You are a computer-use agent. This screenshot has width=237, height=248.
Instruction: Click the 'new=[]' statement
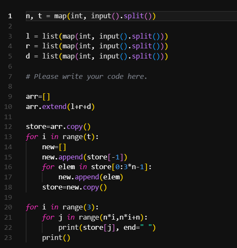54,147
